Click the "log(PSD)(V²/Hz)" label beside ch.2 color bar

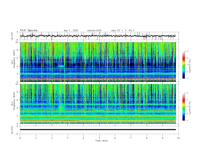(x=190, y=108)
